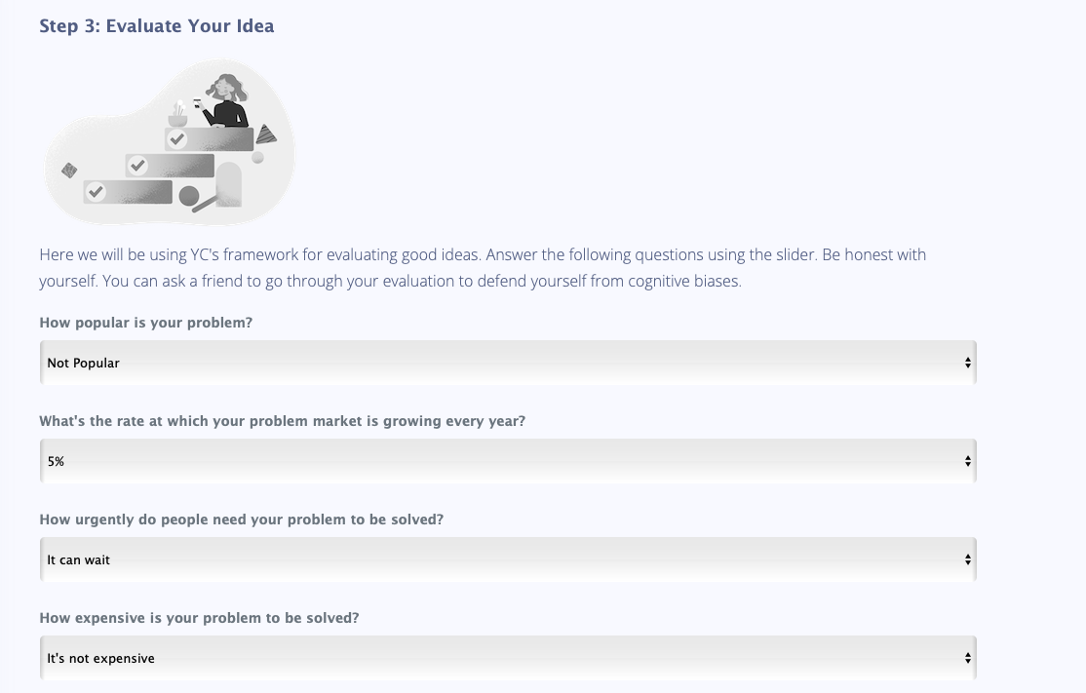Click the market growth question label
Image resolution: width=1086 pixels, height=693 pixels.
pyautogui.click(x=281, y=420)
